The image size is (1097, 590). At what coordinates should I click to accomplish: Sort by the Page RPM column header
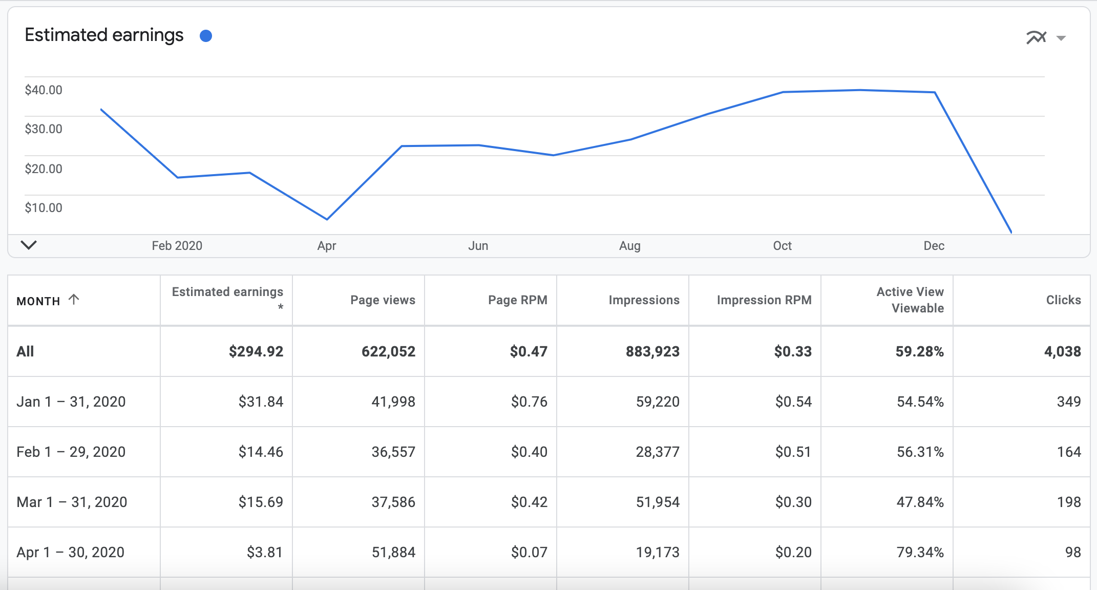[517, 300]
